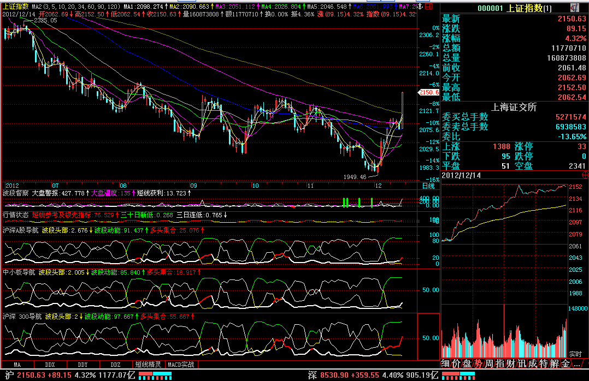Show more tabs via the ... tab
The height and width of the screenshot is (381, 589).
(576, 364)
